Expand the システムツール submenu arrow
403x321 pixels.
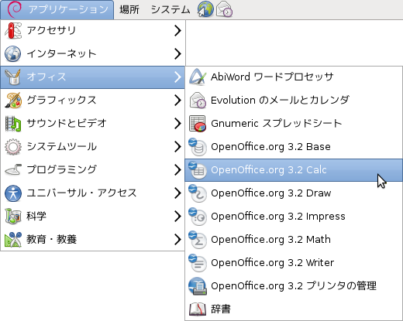177,146
